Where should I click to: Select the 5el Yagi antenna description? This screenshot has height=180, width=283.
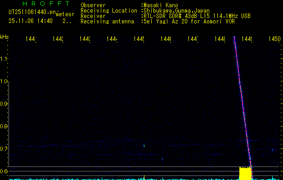point(189,22)
